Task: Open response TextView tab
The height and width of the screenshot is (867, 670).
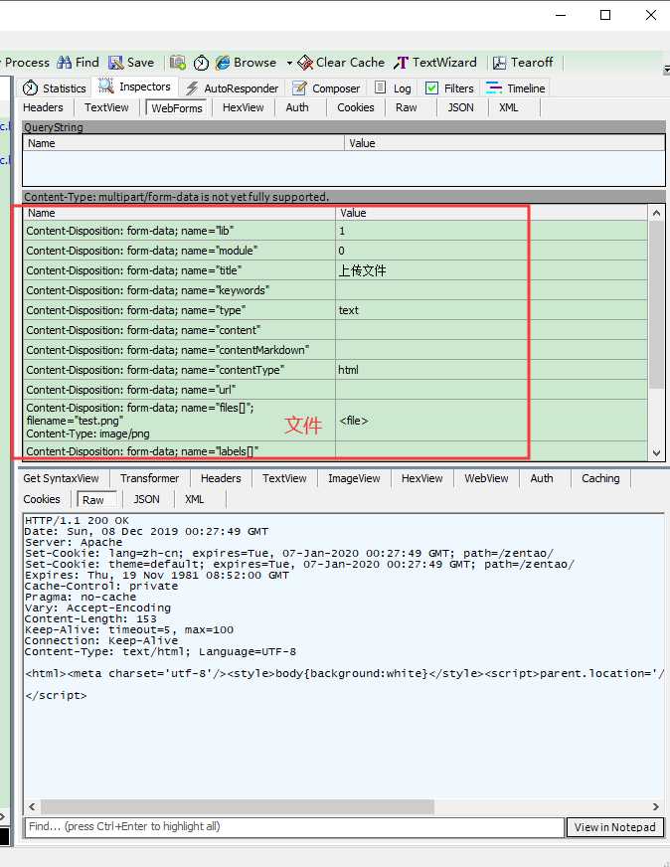Action: 284,478
